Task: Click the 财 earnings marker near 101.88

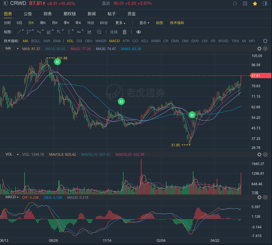Action: click(57, 62)
